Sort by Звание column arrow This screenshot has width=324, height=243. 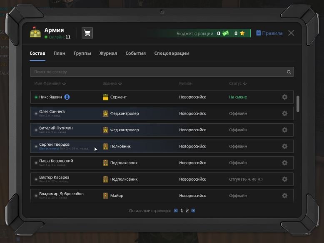[x=120, y=83]
